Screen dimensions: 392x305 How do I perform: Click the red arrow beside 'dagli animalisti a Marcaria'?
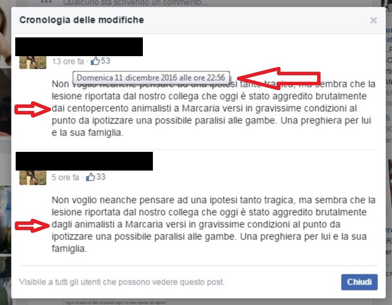[33, 225]
